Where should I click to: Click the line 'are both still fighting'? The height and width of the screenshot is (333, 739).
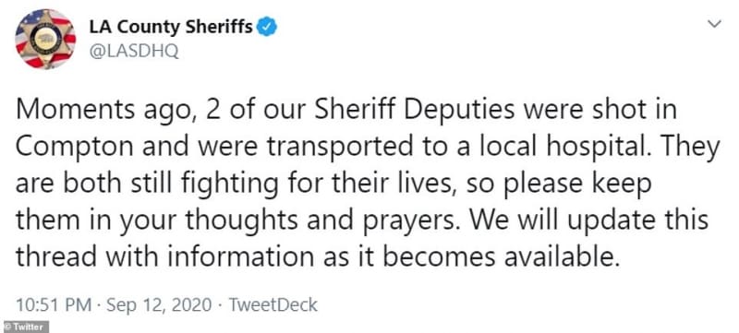tap(333, 184)
